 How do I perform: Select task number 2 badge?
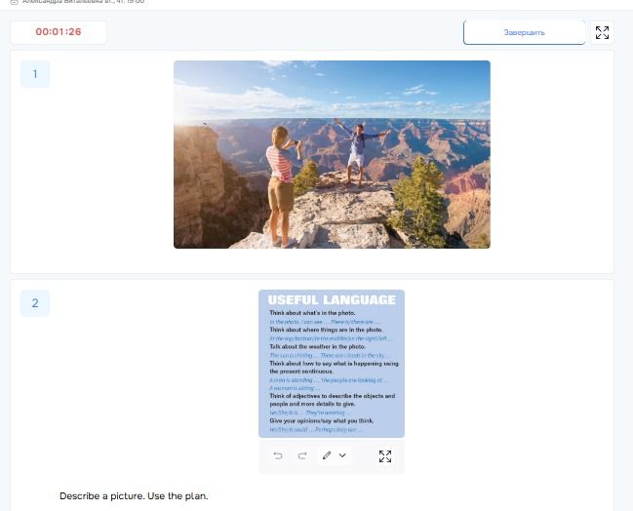[x=35, y=302]
